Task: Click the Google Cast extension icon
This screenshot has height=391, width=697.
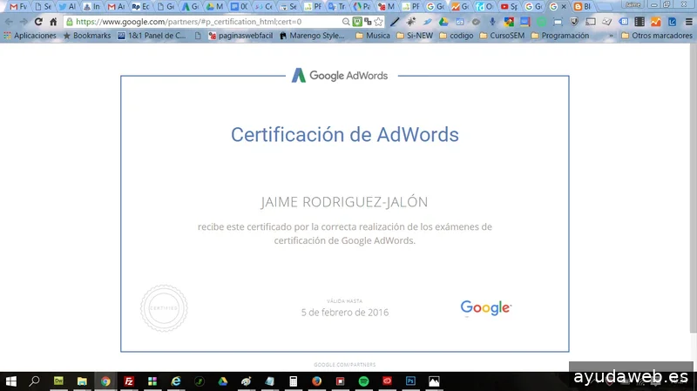Action: pos(591,21)
